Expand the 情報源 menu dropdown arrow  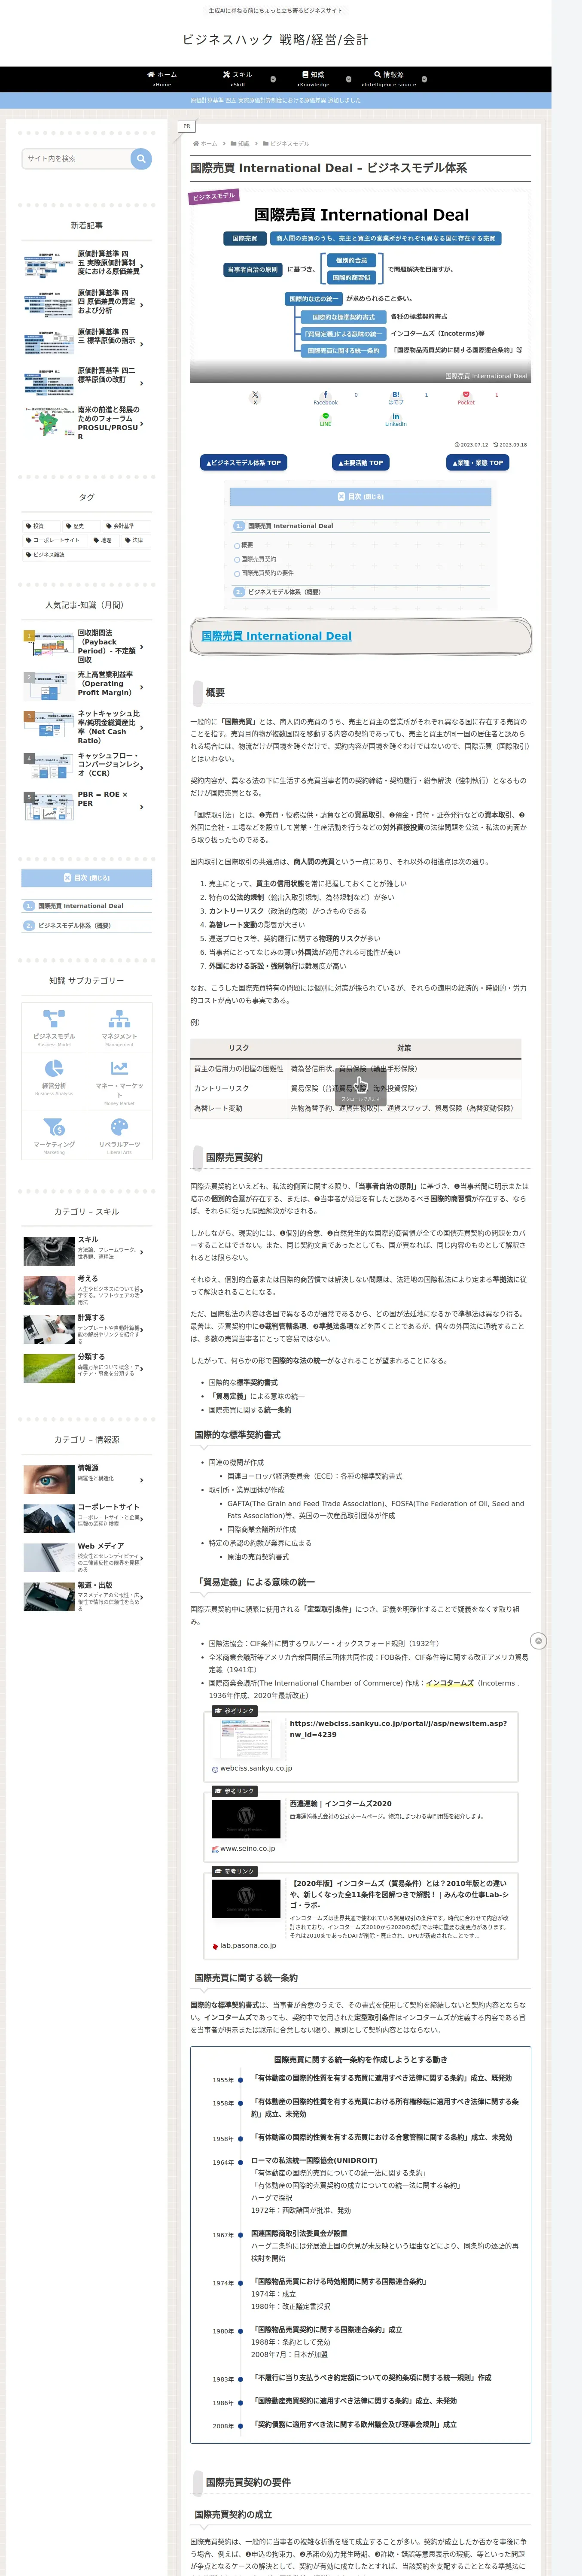424,79
